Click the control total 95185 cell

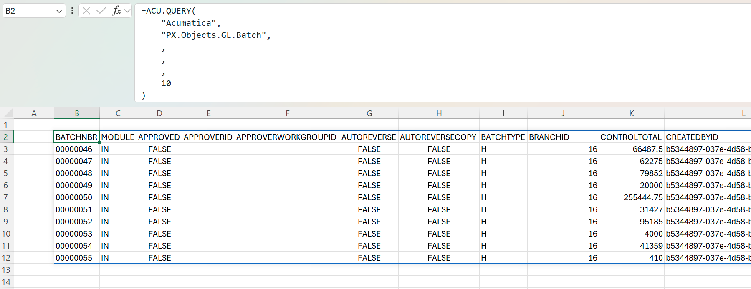(632, 222)
